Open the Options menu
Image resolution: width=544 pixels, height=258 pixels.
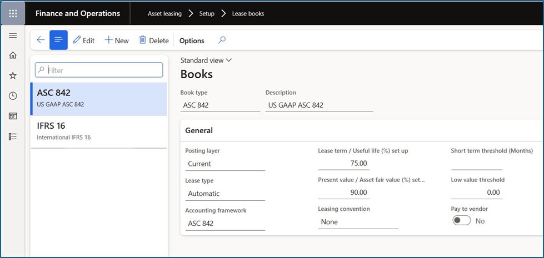tap(192, 41)
